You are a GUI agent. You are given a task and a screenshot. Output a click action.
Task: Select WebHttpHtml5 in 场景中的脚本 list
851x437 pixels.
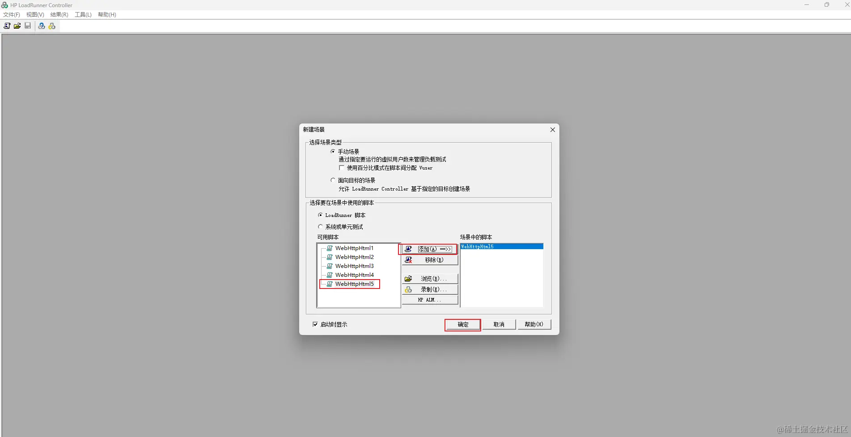coord(502,246)
